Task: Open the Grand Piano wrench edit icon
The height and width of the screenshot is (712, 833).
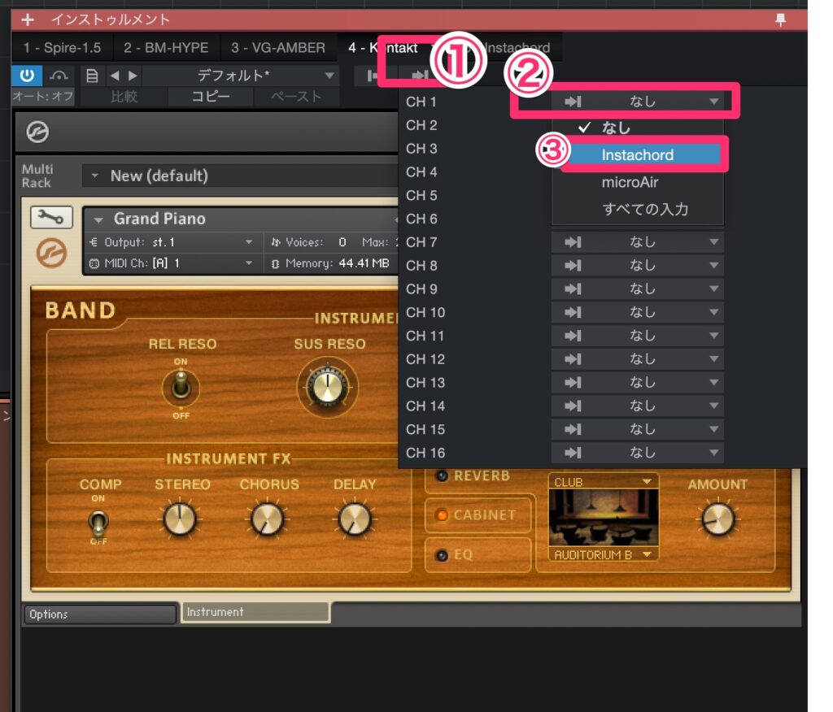Action: (51, 217)
